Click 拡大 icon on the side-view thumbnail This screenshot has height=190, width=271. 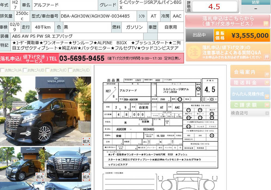coord(40,177)
